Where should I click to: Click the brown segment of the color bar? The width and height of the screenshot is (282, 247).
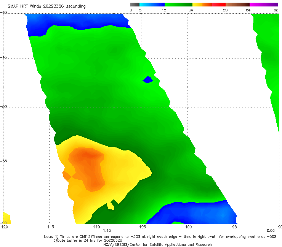pos(237,5)
